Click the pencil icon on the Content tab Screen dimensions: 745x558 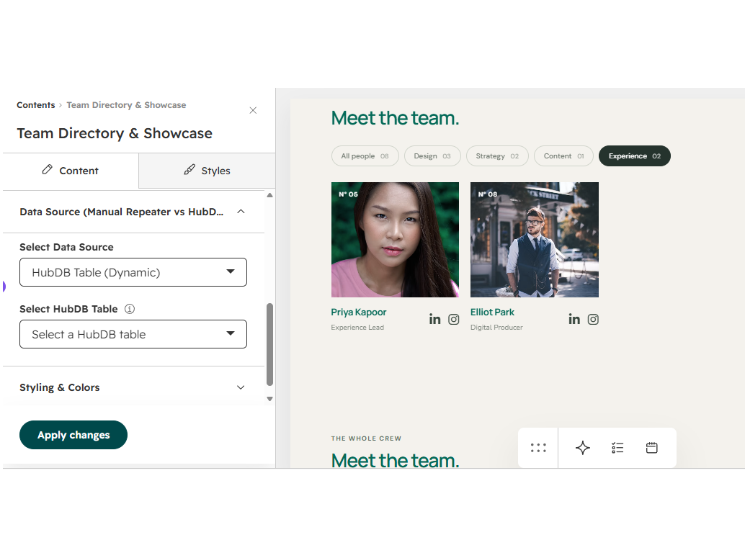click(x=47, y=169)
